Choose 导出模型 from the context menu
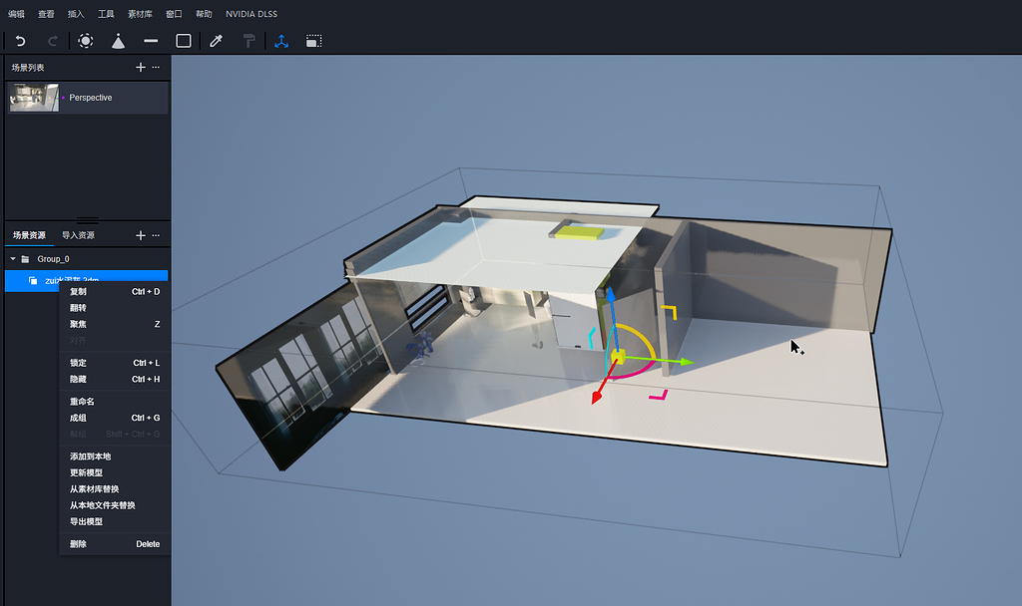The width and height of the screenshot is (1022, 606). coord(86,521)
